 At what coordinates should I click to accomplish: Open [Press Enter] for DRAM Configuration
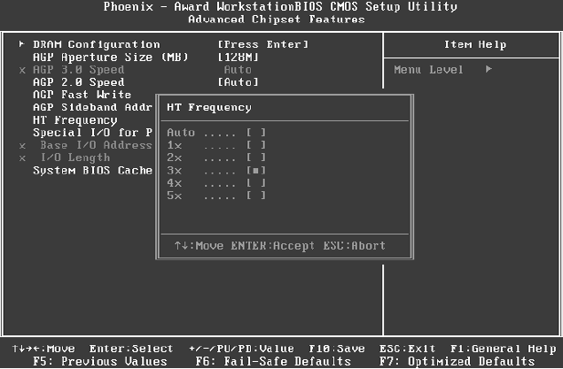click(x=263, y=44)
